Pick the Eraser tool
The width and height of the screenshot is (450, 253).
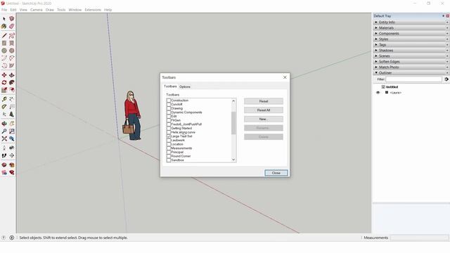tap(11, 27)
